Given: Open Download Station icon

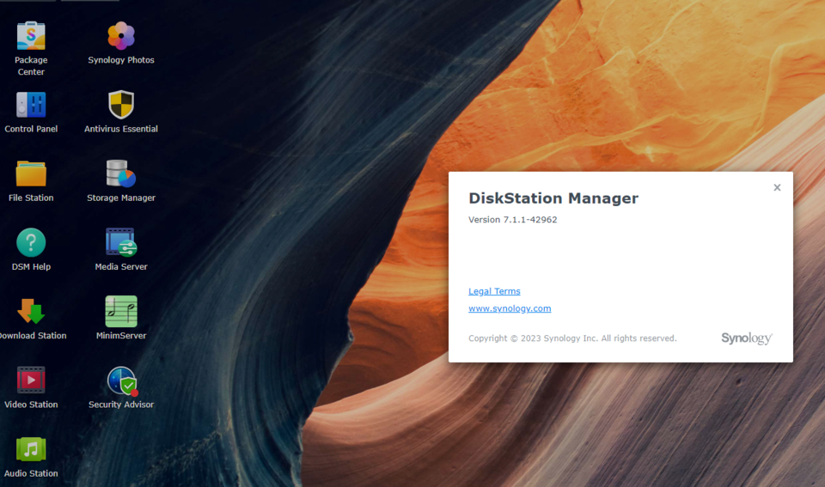Looking at the screenshot, I should (31, 311).
